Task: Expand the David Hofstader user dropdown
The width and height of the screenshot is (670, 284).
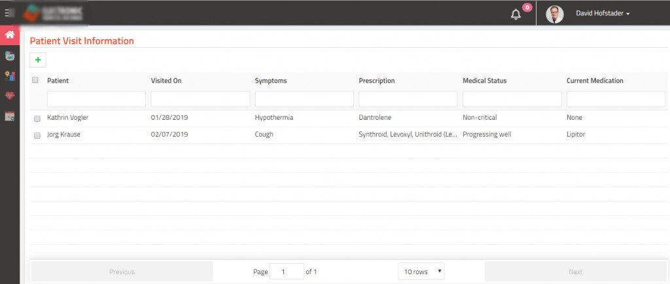Action: pyautogui.click(x=602, y=13)
